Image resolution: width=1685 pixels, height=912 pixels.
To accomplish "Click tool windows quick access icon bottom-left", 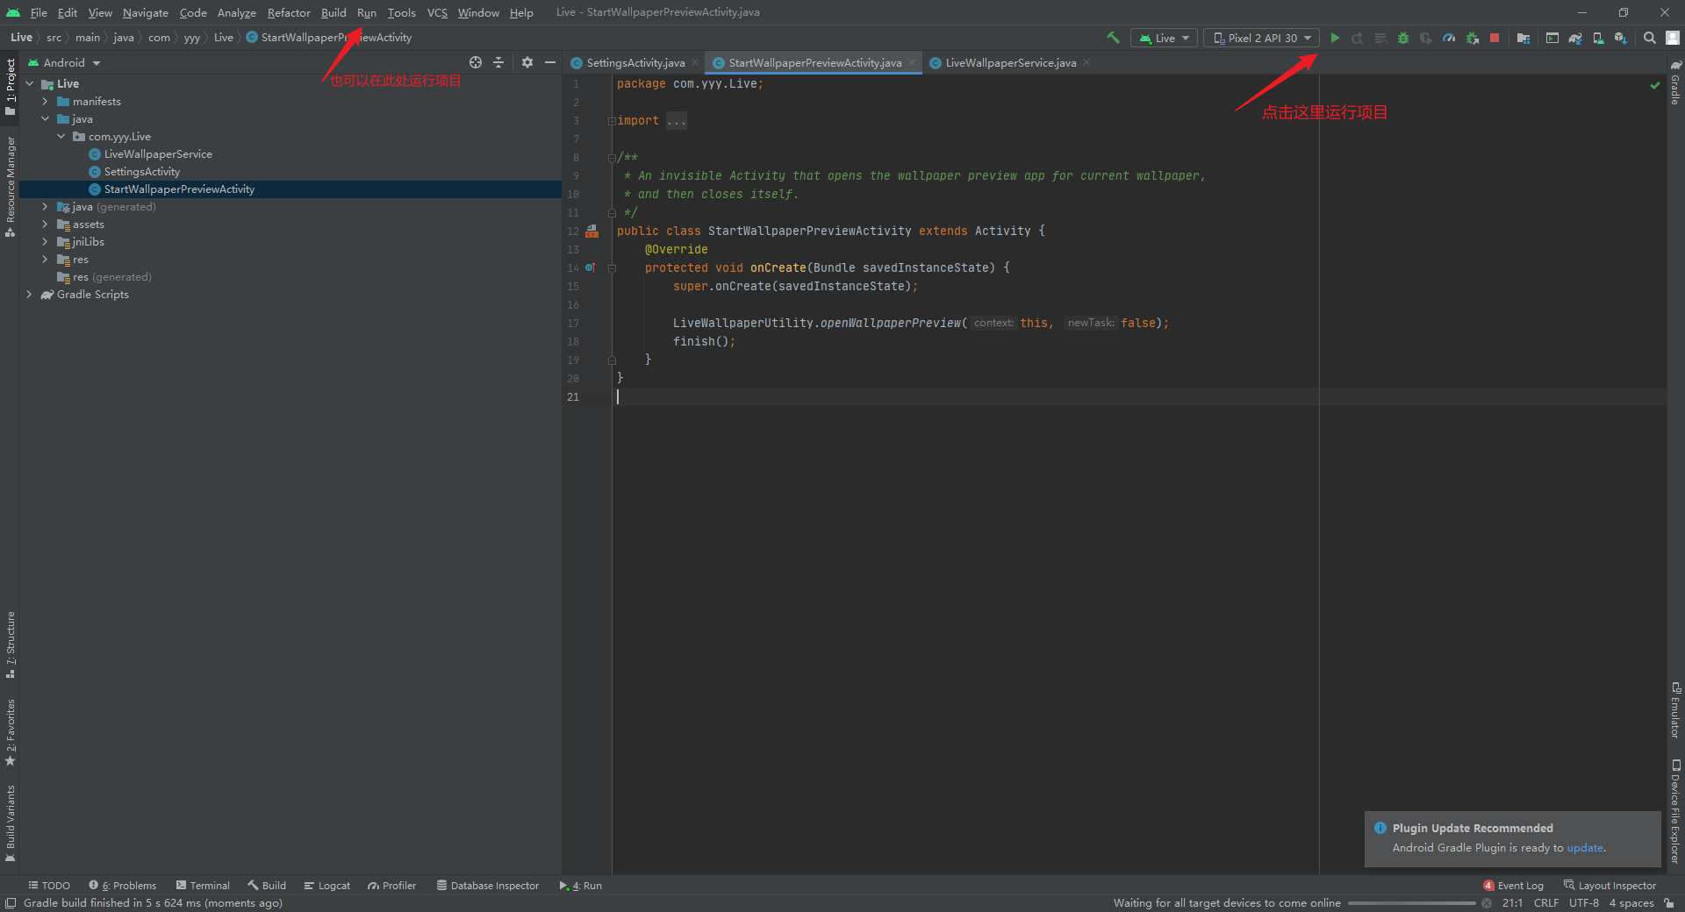I will [x=11, y=903].
